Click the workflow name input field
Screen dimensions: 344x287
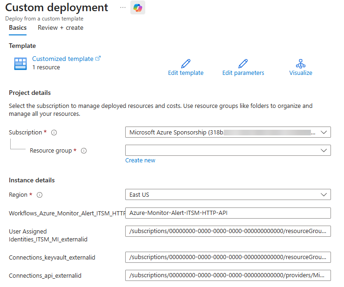(x=228, y=213)
